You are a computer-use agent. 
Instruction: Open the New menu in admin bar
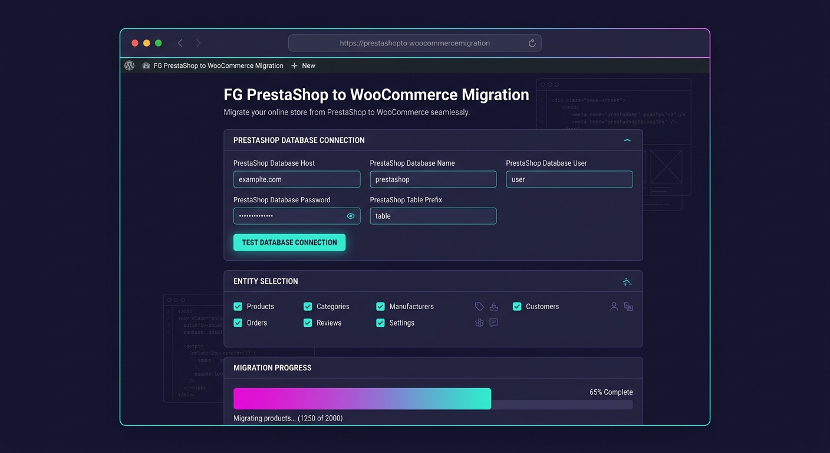pyautogui.click(x=303, y=66)
